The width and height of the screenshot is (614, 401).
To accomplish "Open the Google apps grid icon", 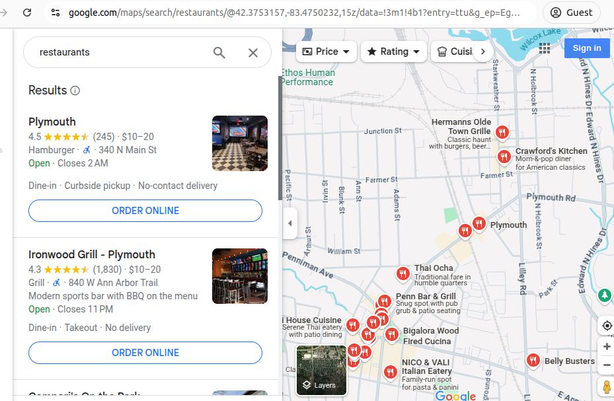I will click(545, 48).
